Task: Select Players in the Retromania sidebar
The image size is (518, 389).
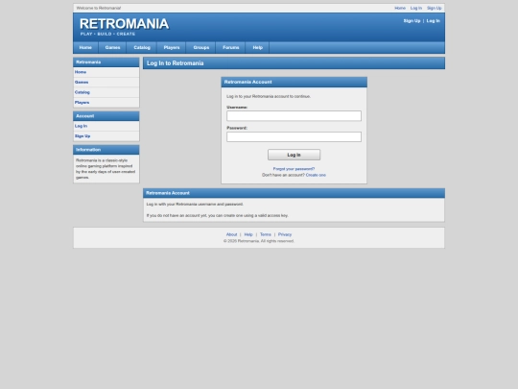Action: pos(106,103)
